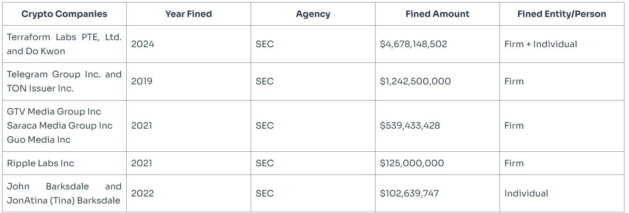Click the Agency column header
Image resolution: width=629 pixels, height=213 pixels.
coord(313,14)
